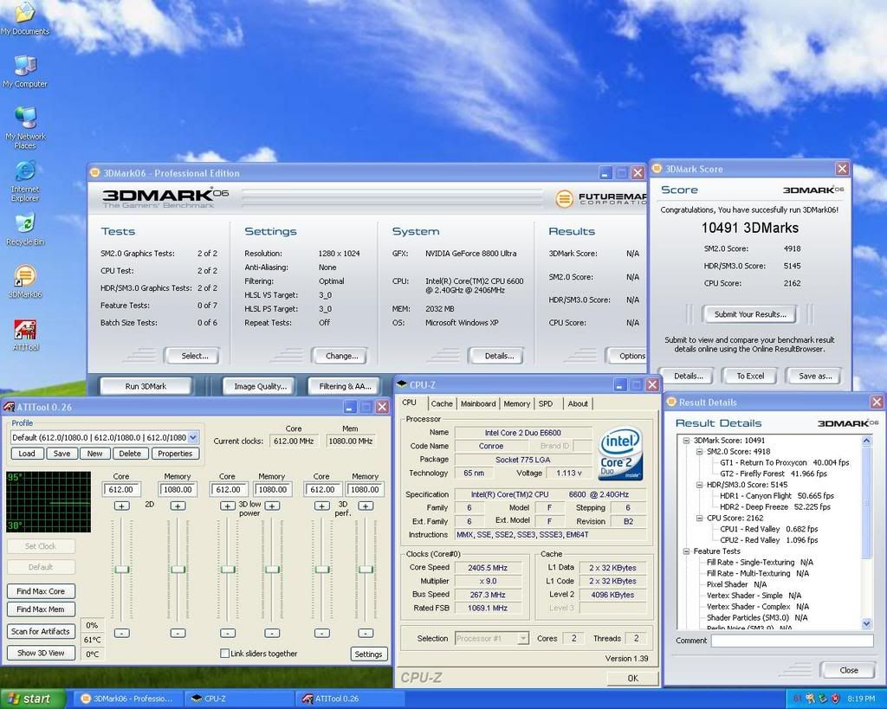Click the Submit Your Results button
This screenshot has height=709, width=887.
pos(749,314)
